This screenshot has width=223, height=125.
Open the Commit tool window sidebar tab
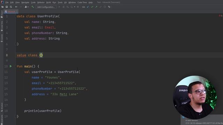click(x=2, y=38)
